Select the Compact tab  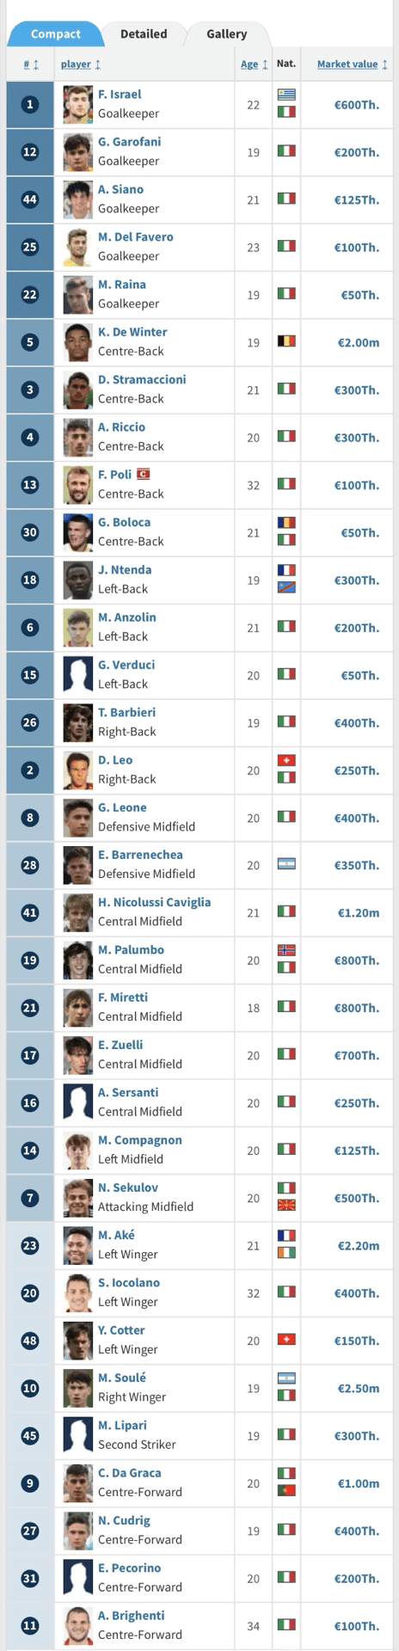click(x=55, y=34)
